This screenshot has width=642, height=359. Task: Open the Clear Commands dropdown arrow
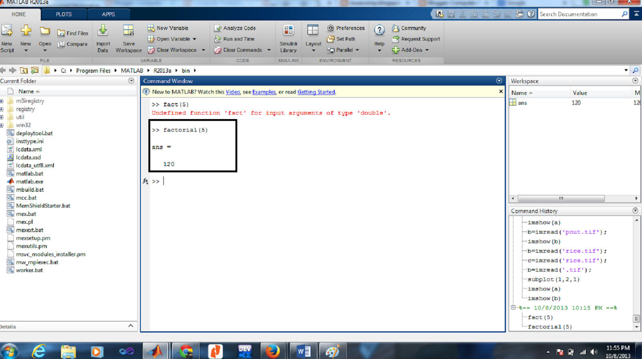pyautogui.click(x=269, y=50)
